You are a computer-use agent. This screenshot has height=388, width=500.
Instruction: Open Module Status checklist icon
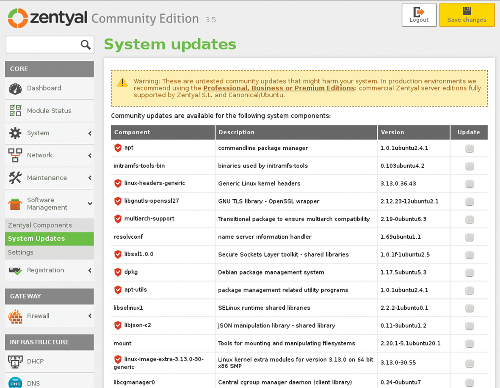(x=15, y=111)
